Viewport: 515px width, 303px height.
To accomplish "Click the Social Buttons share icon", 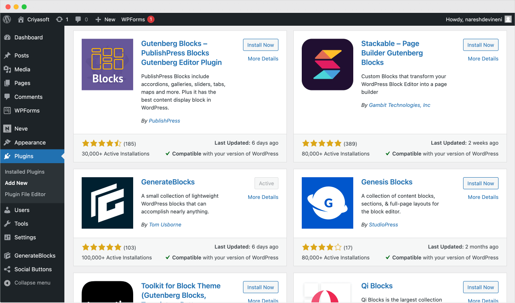I will pos(7,269).
